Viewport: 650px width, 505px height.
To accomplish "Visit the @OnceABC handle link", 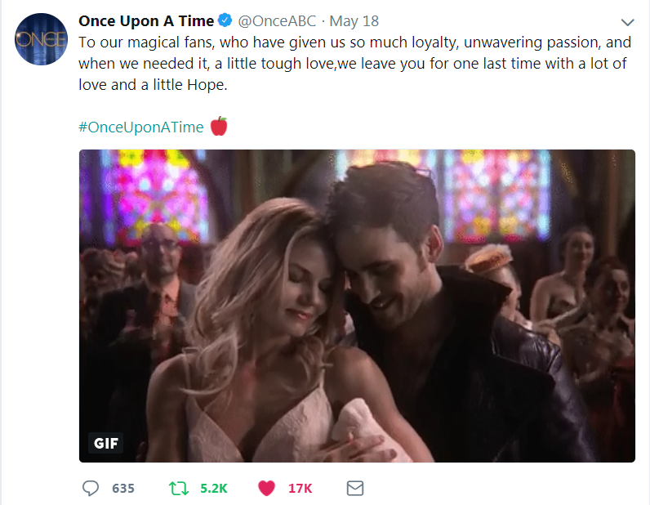I will click(277, 21).
